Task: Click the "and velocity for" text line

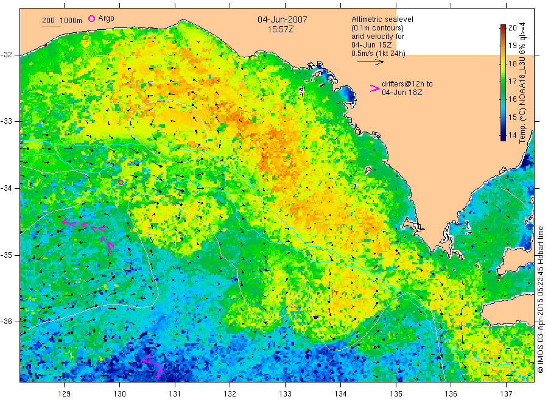Action: (x=378, y=37)
